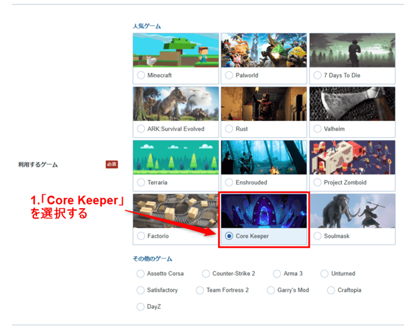417x331 pixels.
Task: Select the DayZ radio button
Action: pos(140,307)
